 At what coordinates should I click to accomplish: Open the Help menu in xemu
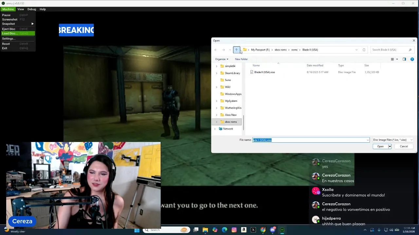(x=43, y=9)
